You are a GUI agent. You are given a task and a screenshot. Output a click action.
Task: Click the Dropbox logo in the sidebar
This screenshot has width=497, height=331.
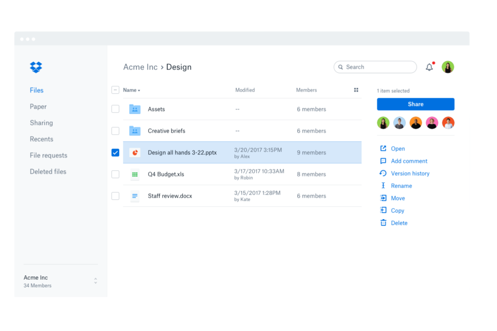[x=36, y=67]
